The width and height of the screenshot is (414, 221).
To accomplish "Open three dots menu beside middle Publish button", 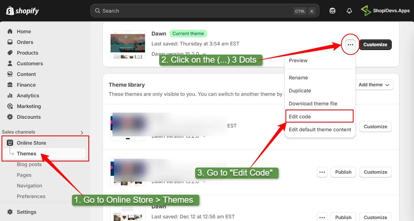I will point(322,172).
